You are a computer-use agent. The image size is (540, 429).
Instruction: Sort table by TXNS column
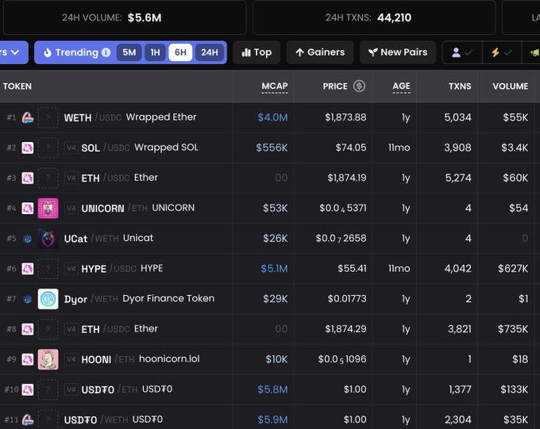[460, 86]
